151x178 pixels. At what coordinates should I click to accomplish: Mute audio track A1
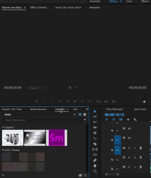click(129, 148)
